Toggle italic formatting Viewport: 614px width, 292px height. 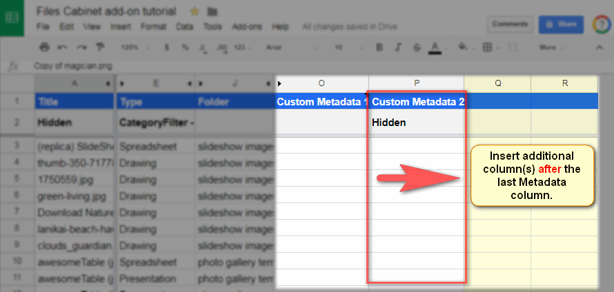tap(397, 48)
